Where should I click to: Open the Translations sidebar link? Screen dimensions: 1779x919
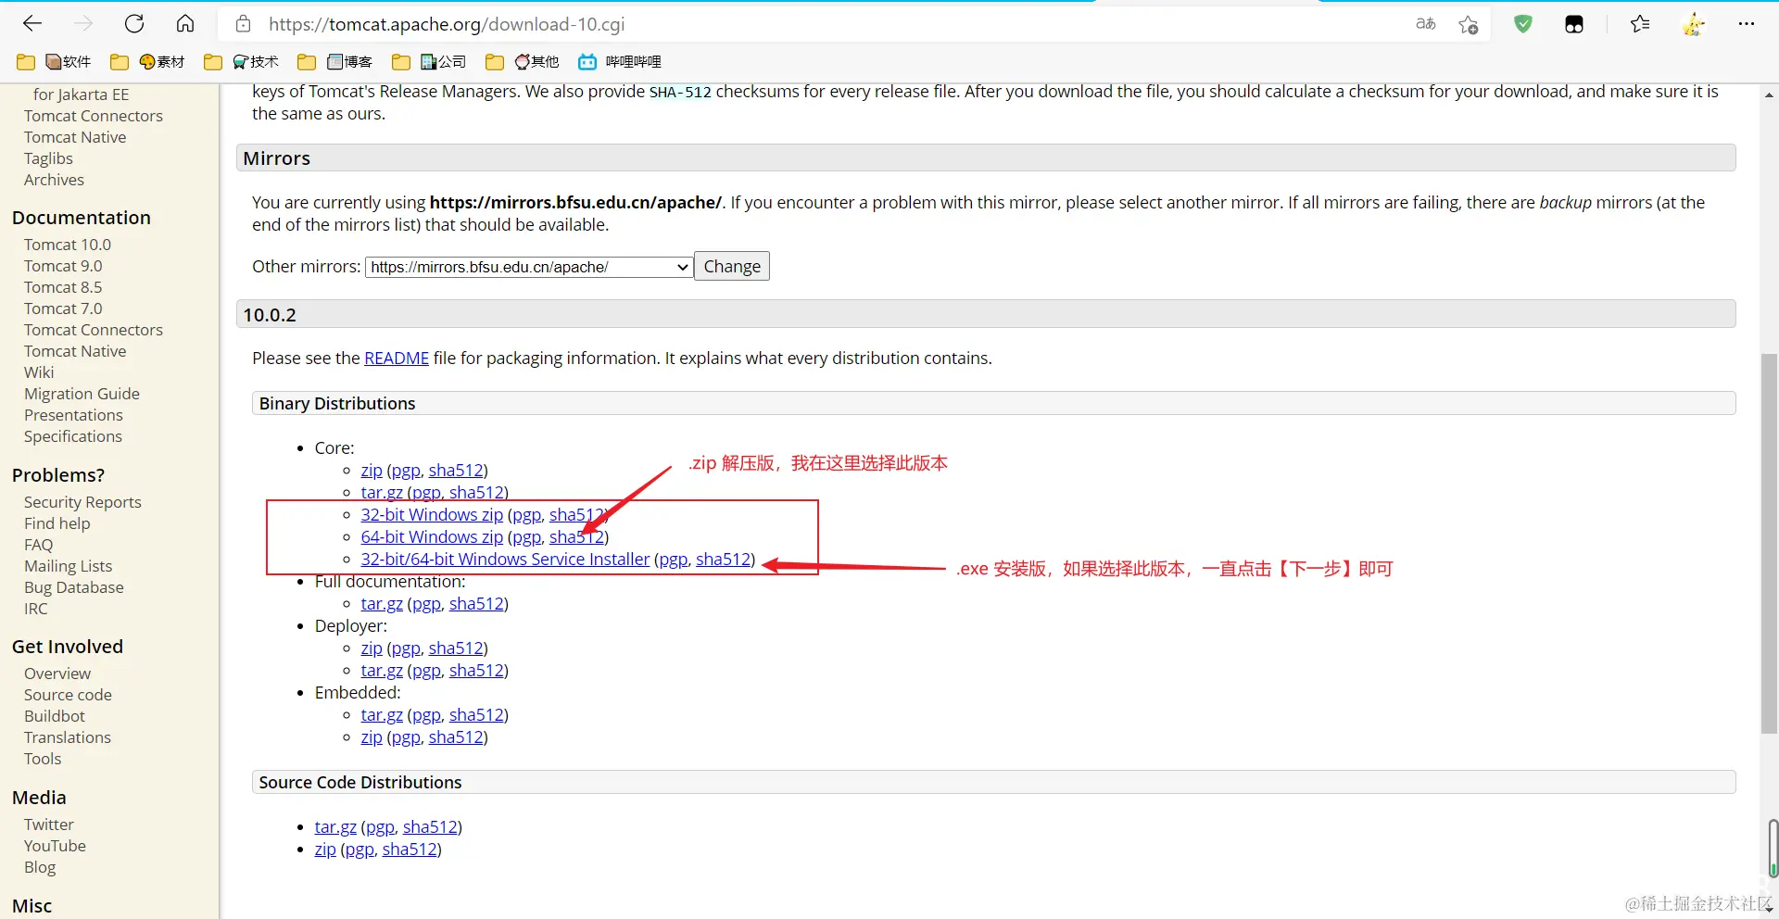(x=68, y=737)
